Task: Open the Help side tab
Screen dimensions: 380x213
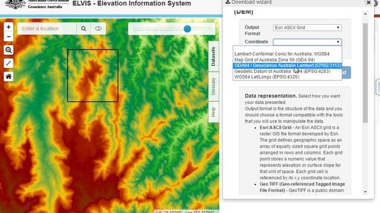Action: point(213,112)
